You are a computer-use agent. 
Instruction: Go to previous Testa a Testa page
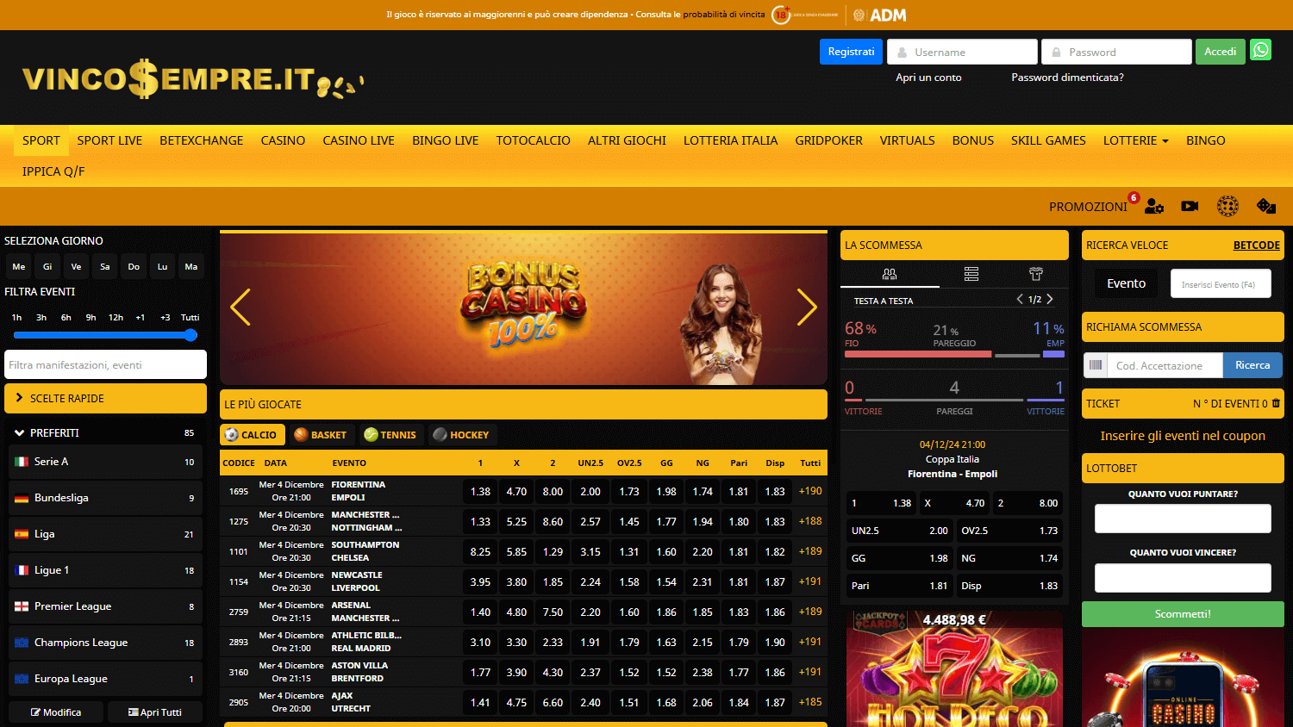[1020, 299]
